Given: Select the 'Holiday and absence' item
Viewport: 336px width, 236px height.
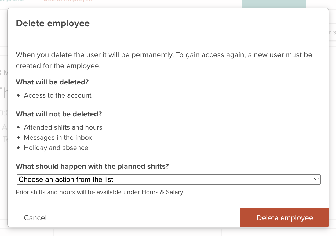Looking at the screenshot, I should (56, 148).
